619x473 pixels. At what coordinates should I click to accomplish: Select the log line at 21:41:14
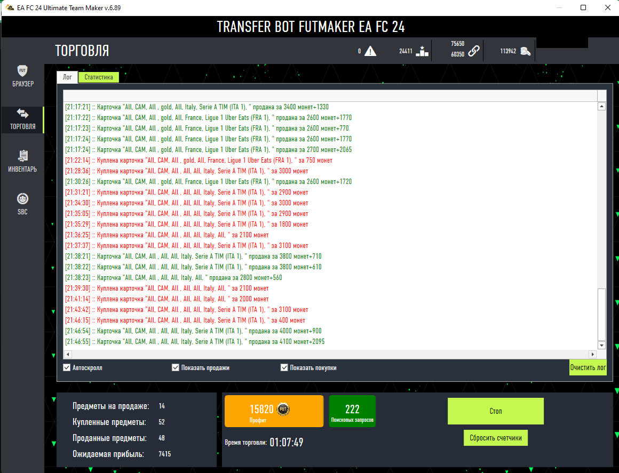(166, 299)
